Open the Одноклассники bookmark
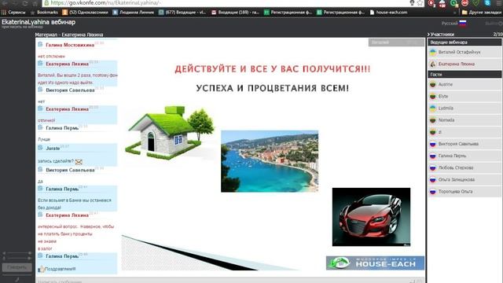 86,13
